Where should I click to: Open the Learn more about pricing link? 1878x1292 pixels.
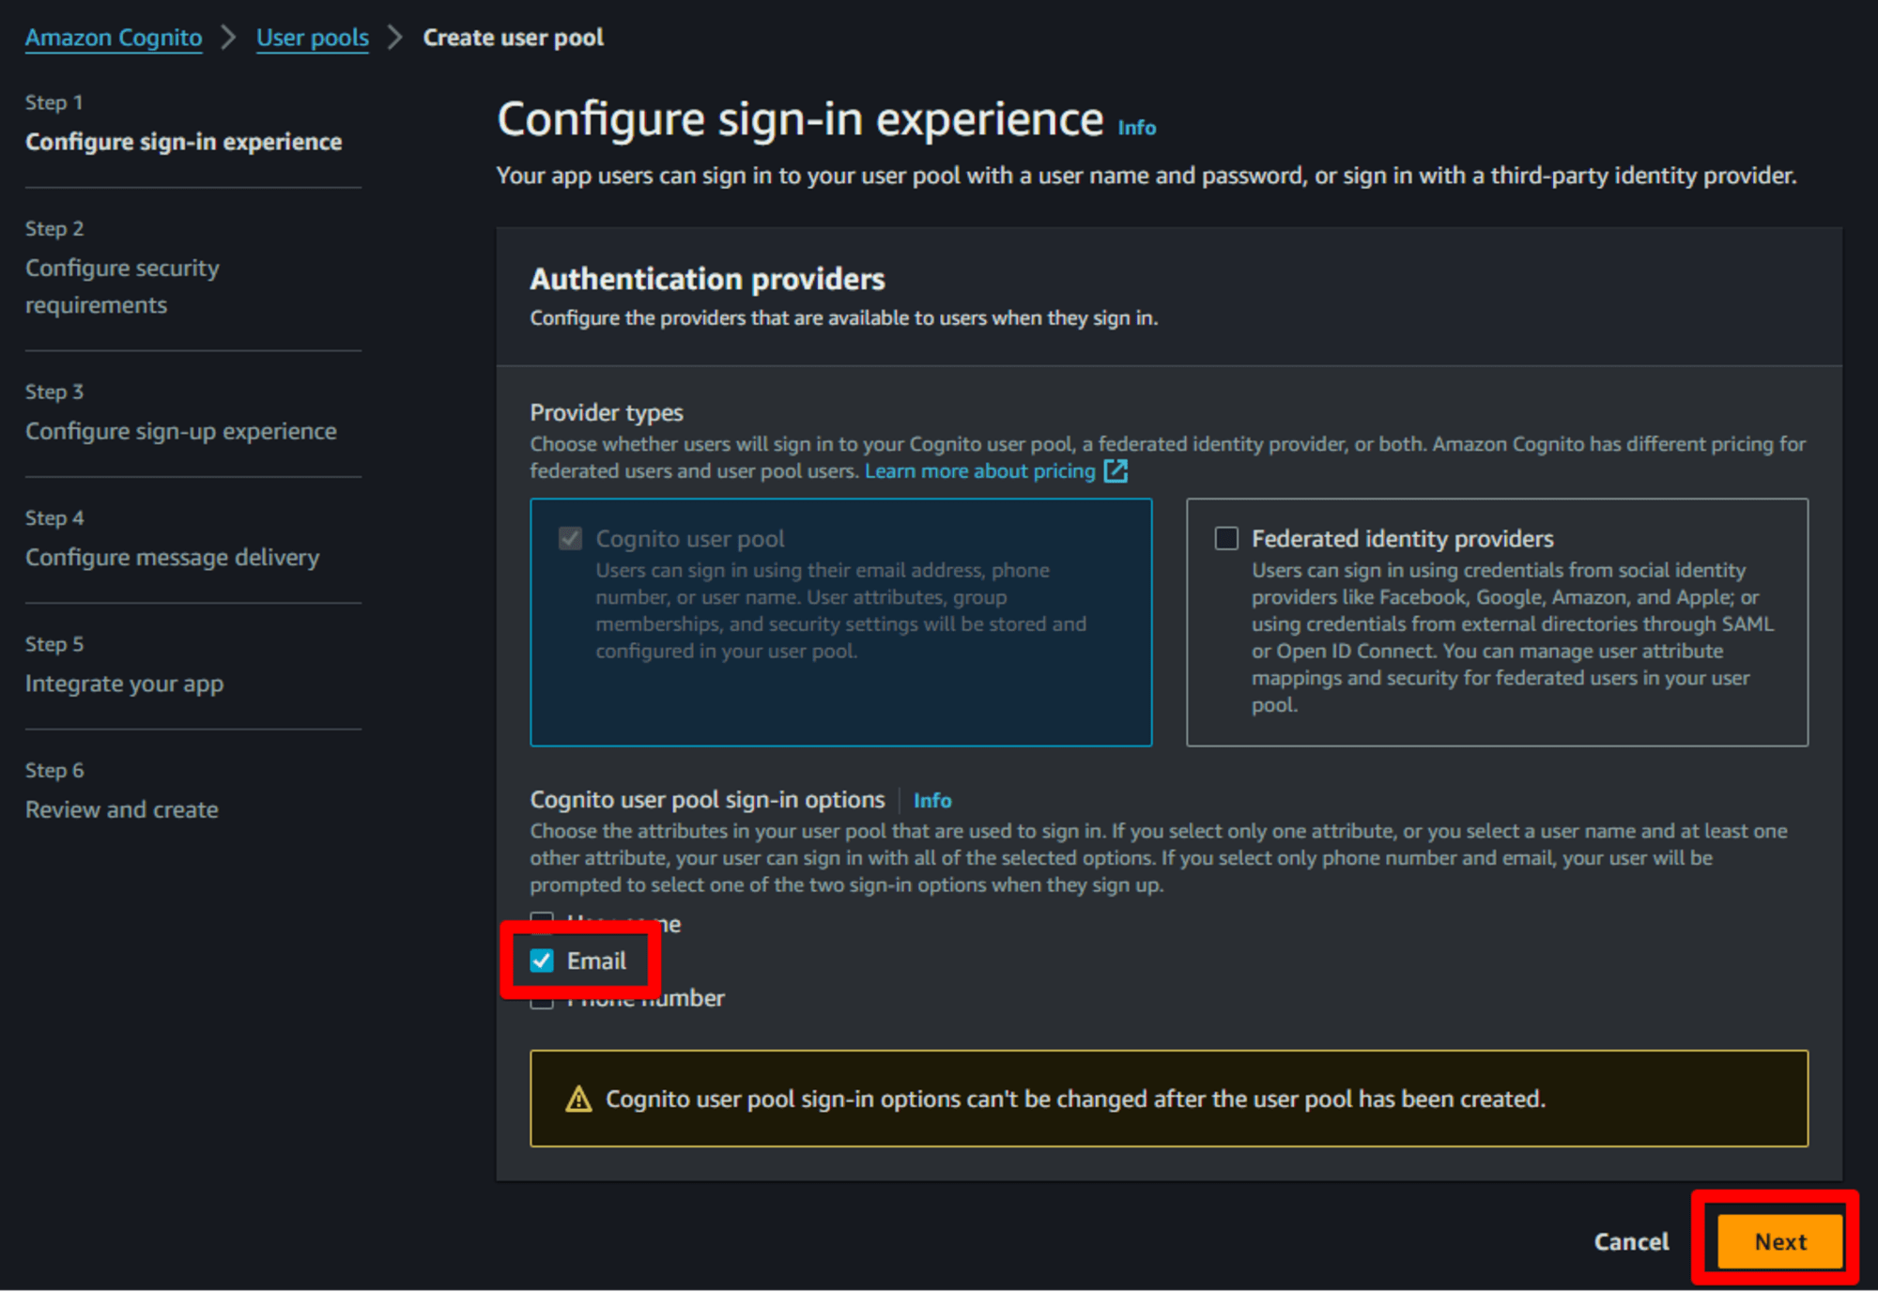point(979,471)
